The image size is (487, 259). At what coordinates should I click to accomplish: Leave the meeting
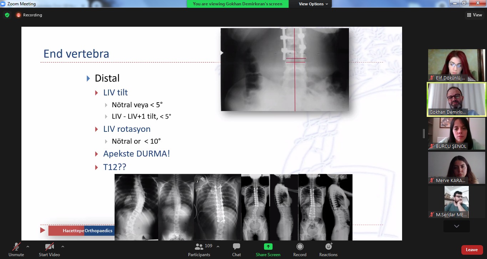472,250
